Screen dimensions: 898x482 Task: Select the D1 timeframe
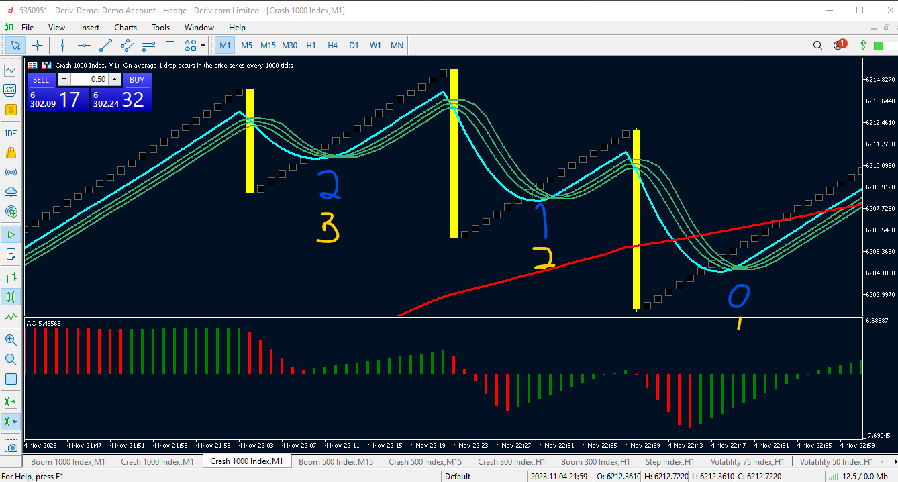point(354,46)
